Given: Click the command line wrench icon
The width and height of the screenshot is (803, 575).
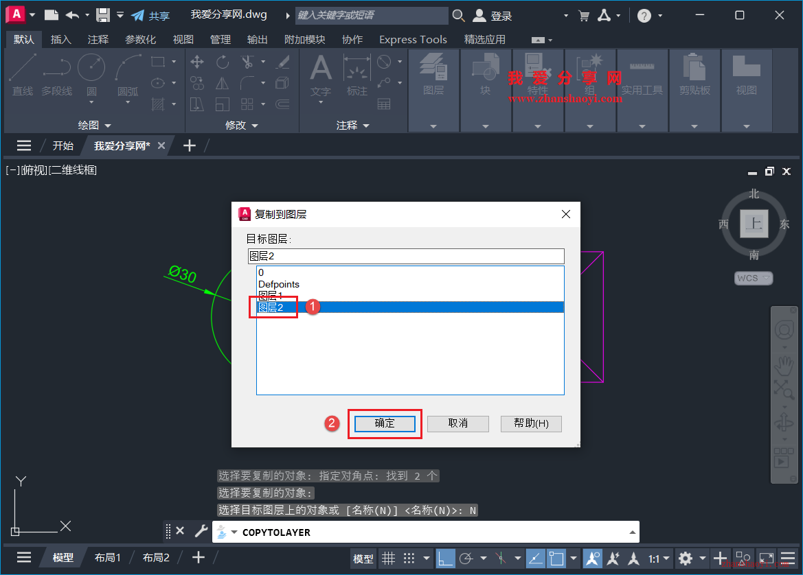Looking at the screenshot, I should 201,532.
